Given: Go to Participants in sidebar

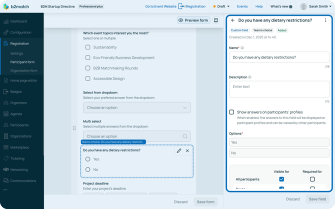Looking at the screenshot, I should pos(19,125).
